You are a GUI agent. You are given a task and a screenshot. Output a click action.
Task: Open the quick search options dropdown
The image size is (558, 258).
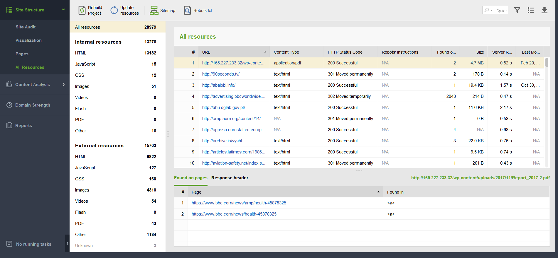pos(488,10)
